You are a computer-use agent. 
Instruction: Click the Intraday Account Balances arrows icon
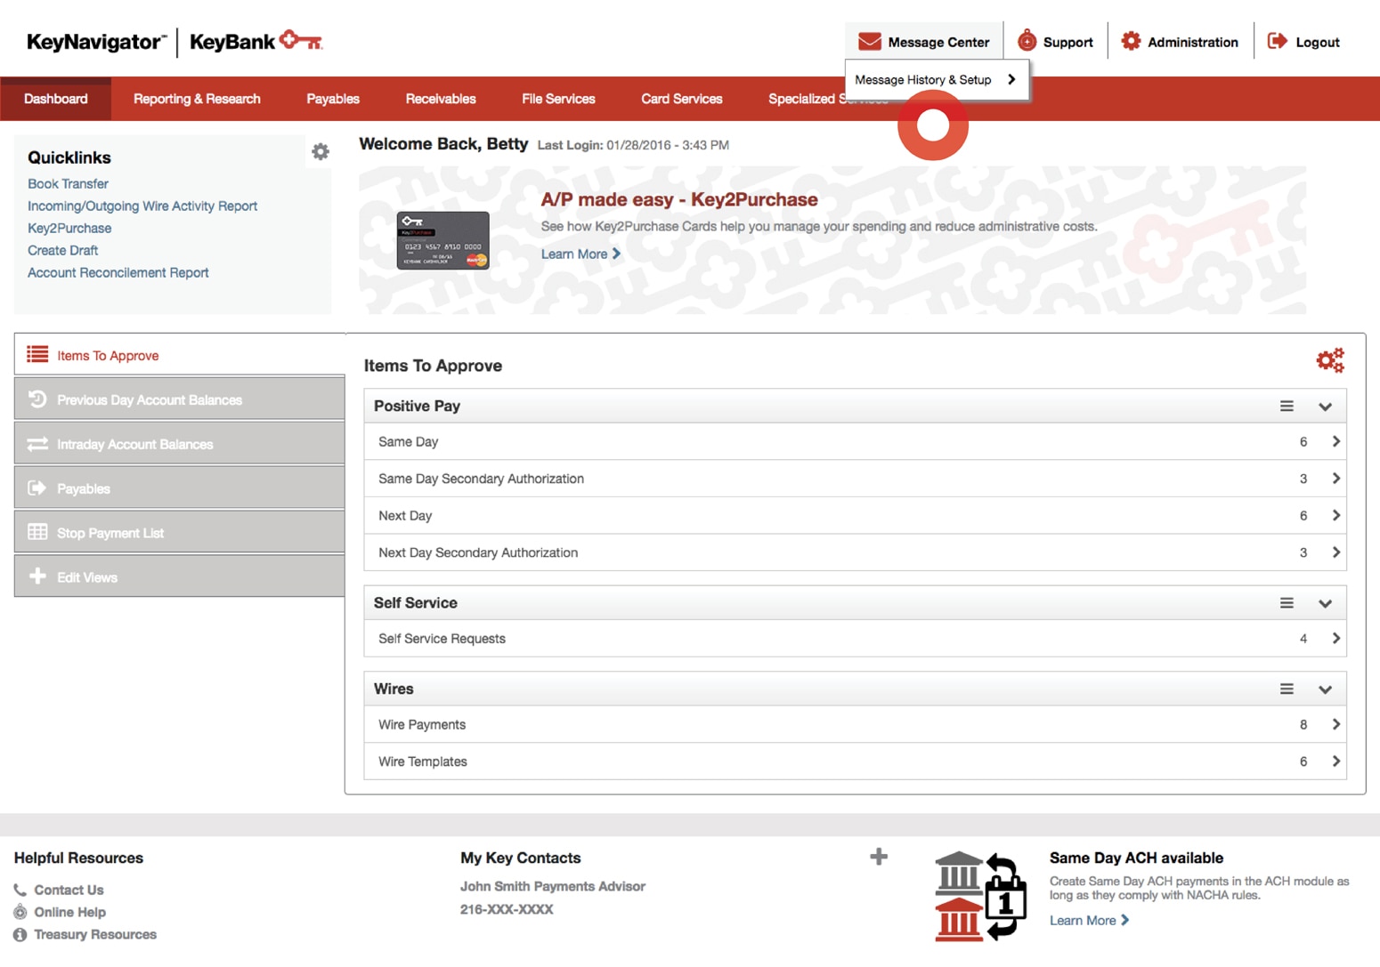pyautogui.click(x=37, y=444)
